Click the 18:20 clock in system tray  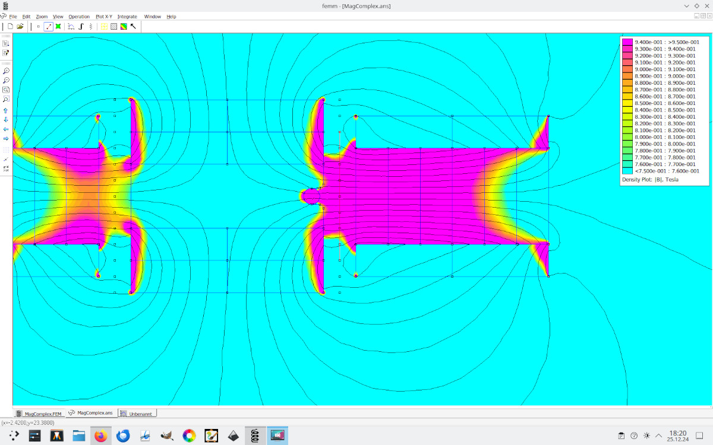pos(678,433)
